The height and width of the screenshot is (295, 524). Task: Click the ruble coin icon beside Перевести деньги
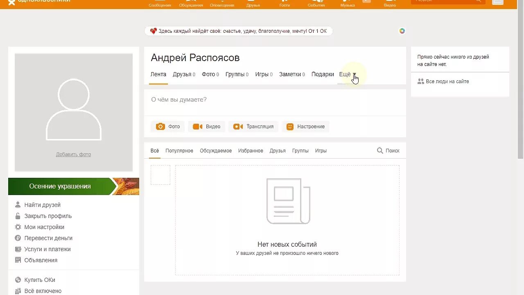(x=18, y=238)
